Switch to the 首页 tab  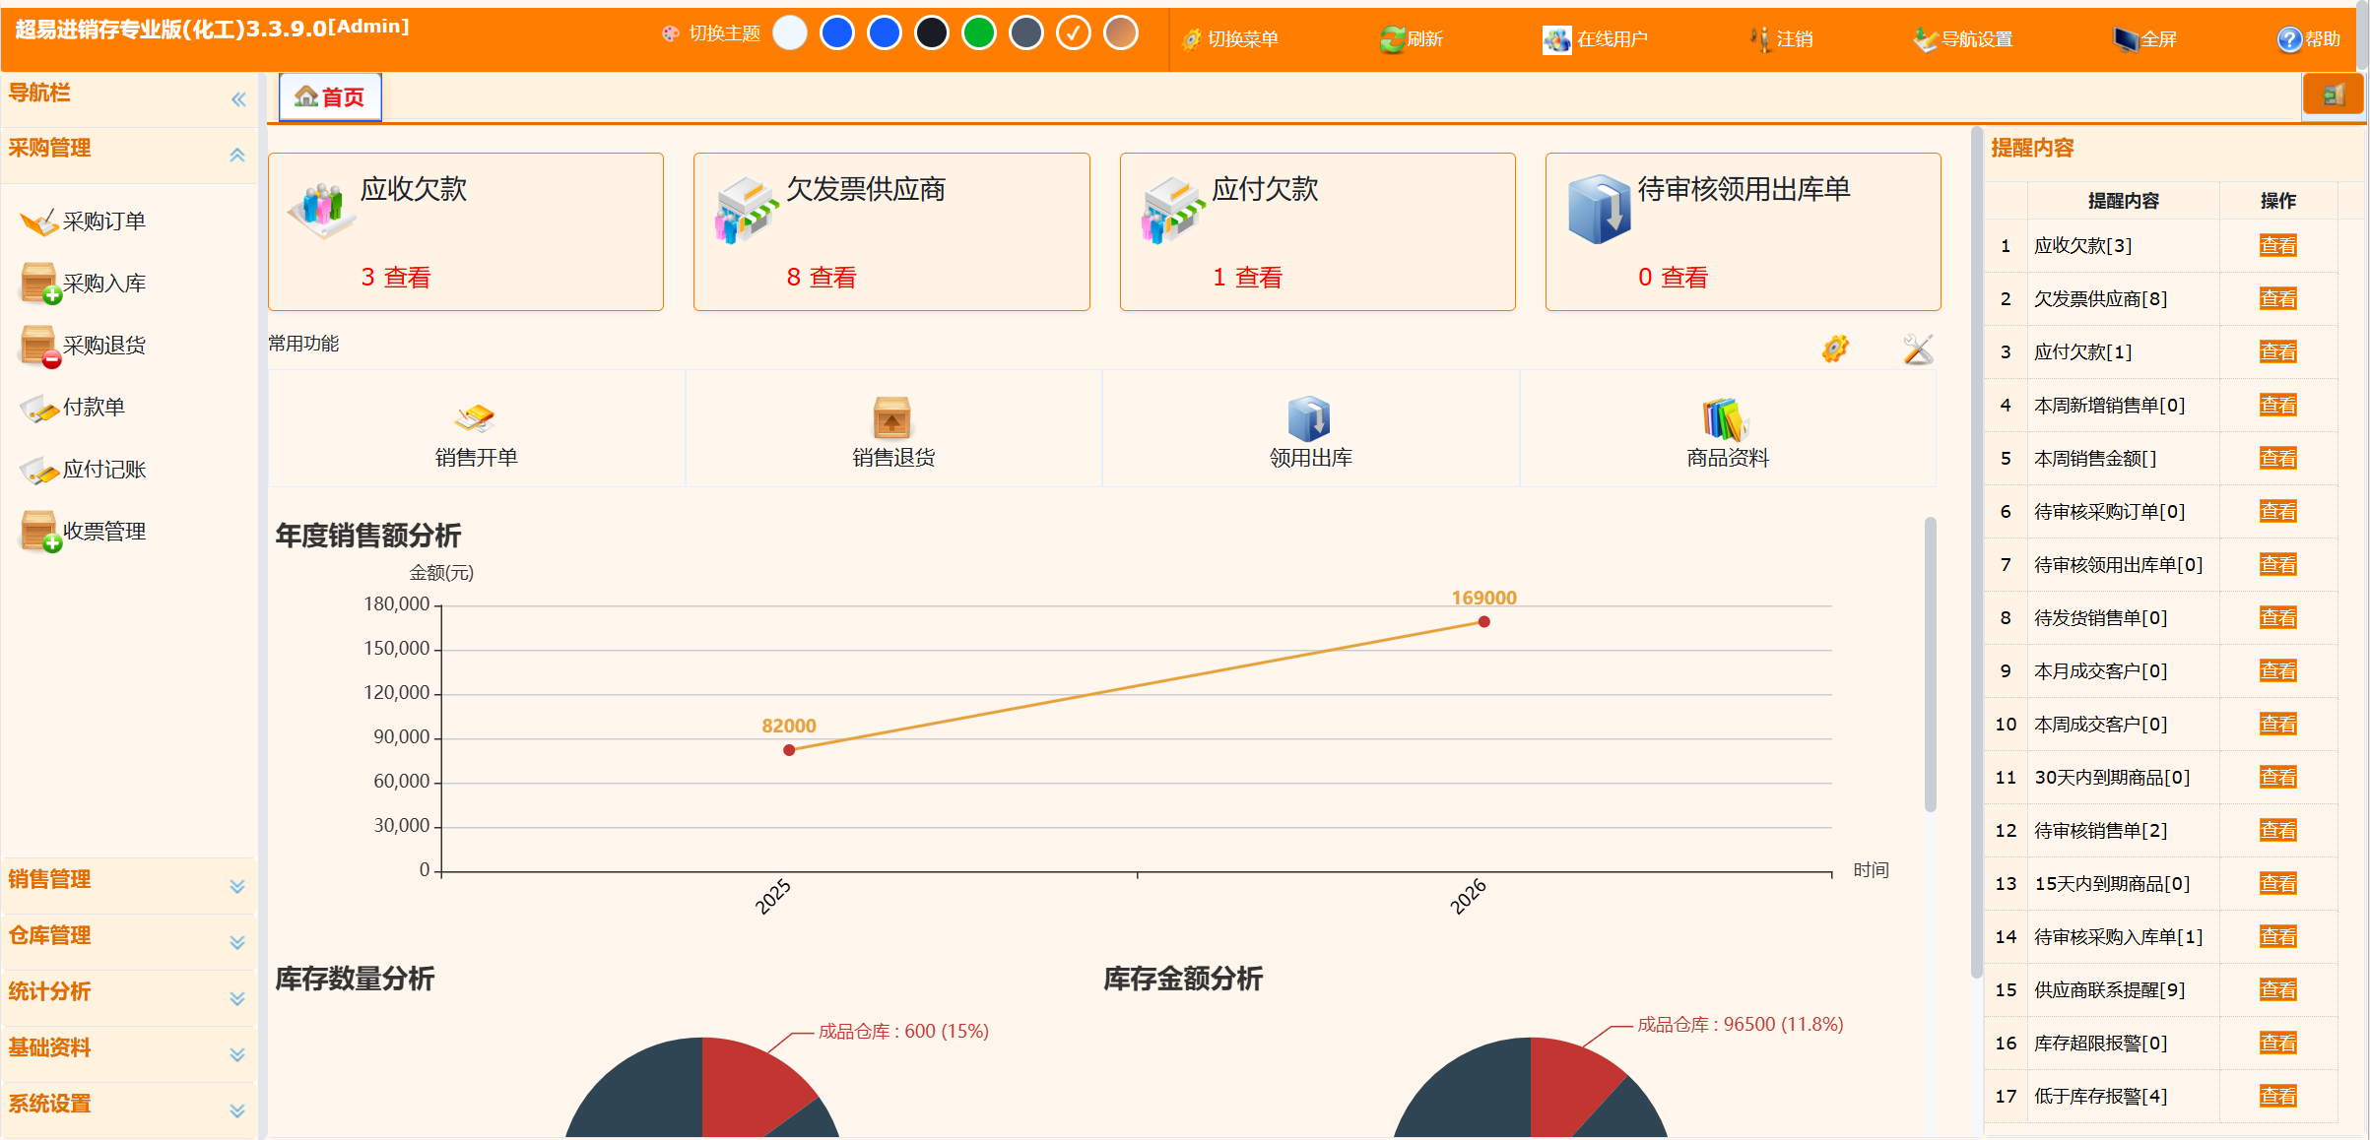coord(330,96)
